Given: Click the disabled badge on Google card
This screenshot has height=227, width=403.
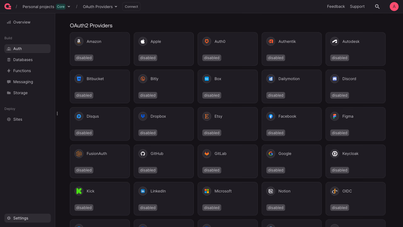Looking at the screenshot, I should coord(275,170).
